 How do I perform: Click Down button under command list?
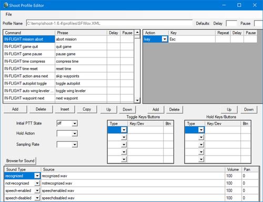[x=127, y=110]
